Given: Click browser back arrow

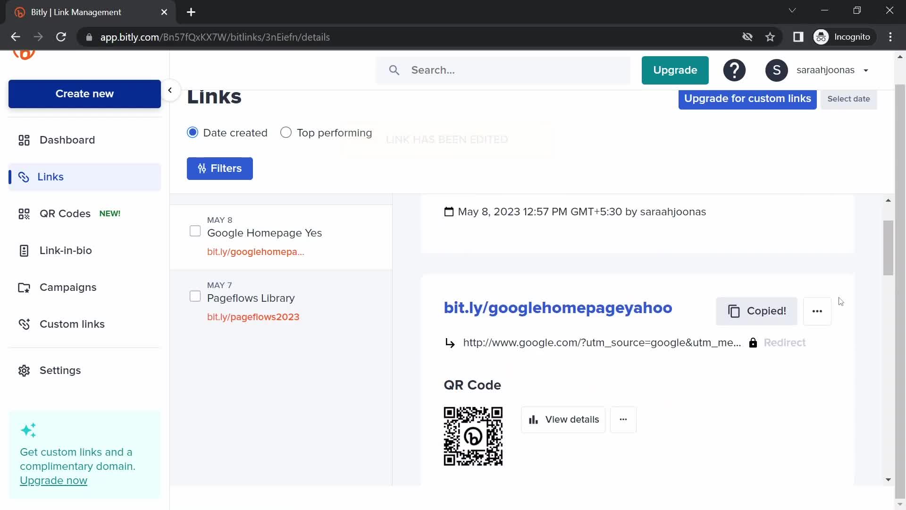Looking at the screenshot, I should 16,37.
